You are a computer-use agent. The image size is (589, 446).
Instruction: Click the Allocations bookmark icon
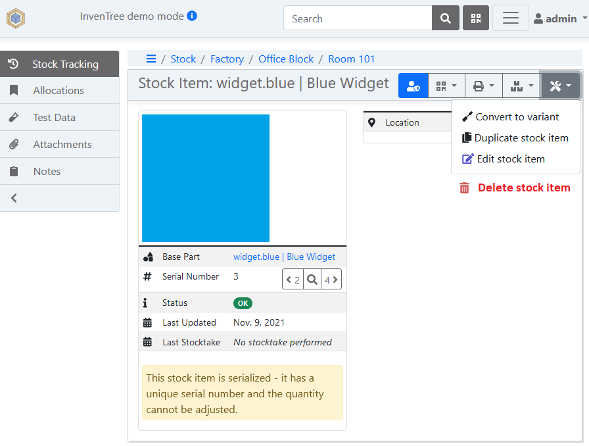coord(14,90)
